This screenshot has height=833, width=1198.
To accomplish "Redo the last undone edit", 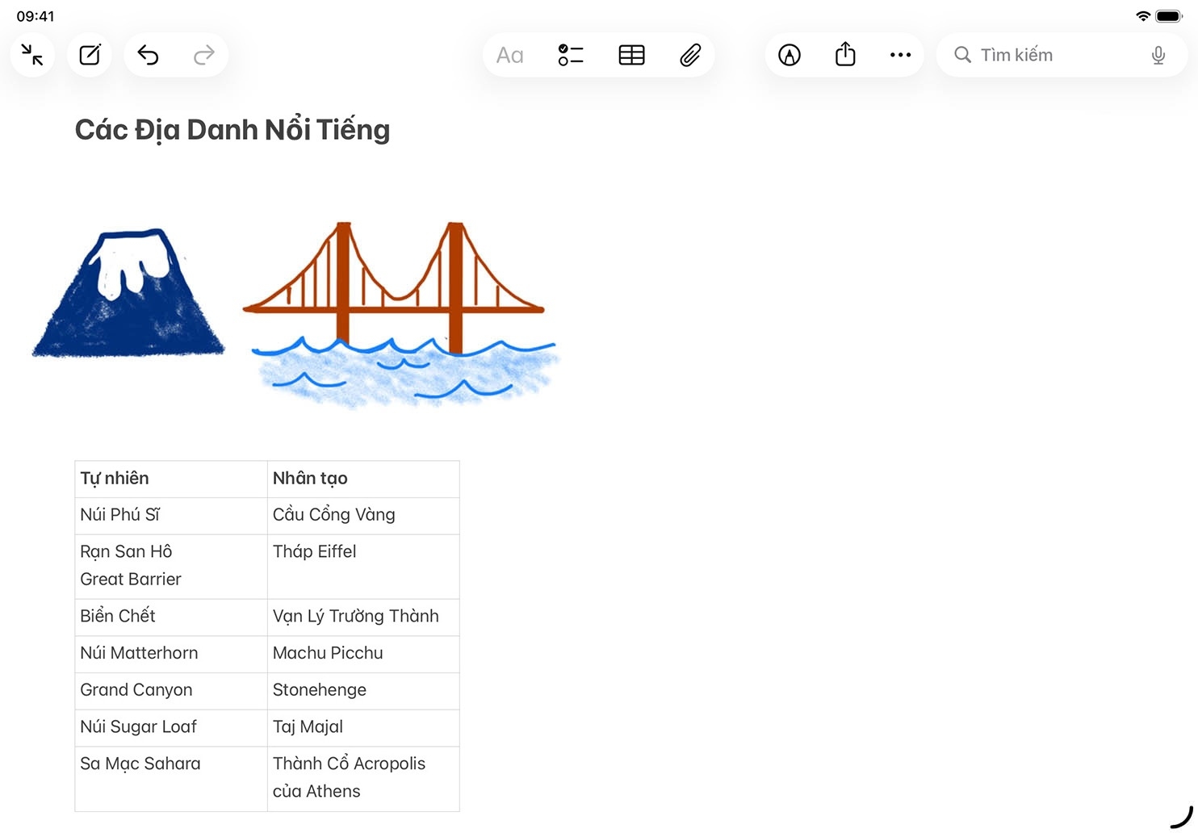I will 204,55.
